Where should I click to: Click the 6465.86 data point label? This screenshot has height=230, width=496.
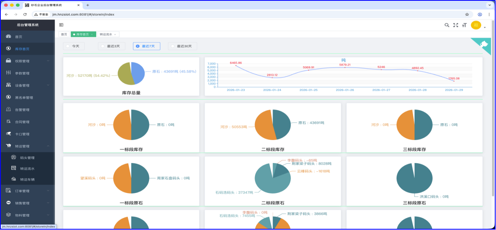pyautogui.click(x=236, y=63)
